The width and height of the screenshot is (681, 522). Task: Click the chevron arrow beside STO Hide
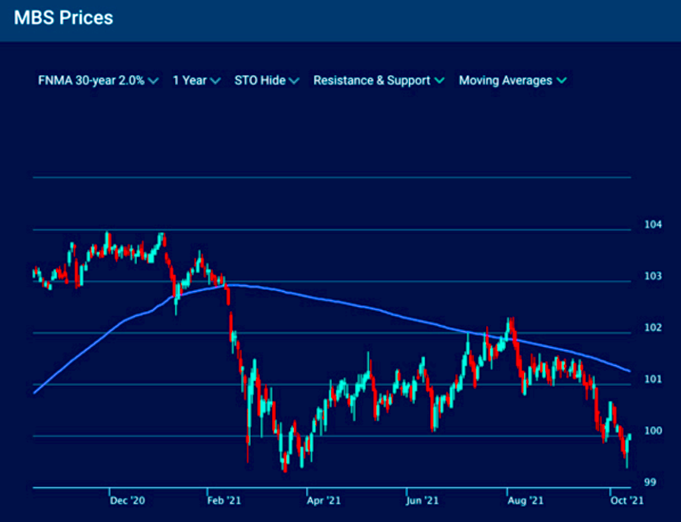295,81
